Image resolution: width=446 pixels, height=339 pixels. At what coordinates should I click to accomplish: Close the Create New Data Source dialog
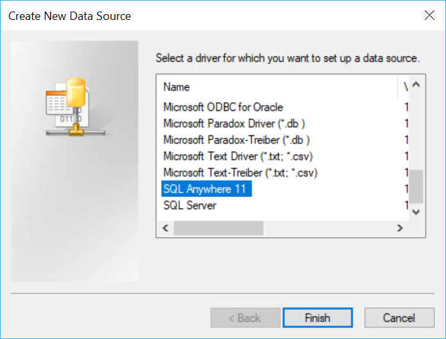tap(429, 15)
